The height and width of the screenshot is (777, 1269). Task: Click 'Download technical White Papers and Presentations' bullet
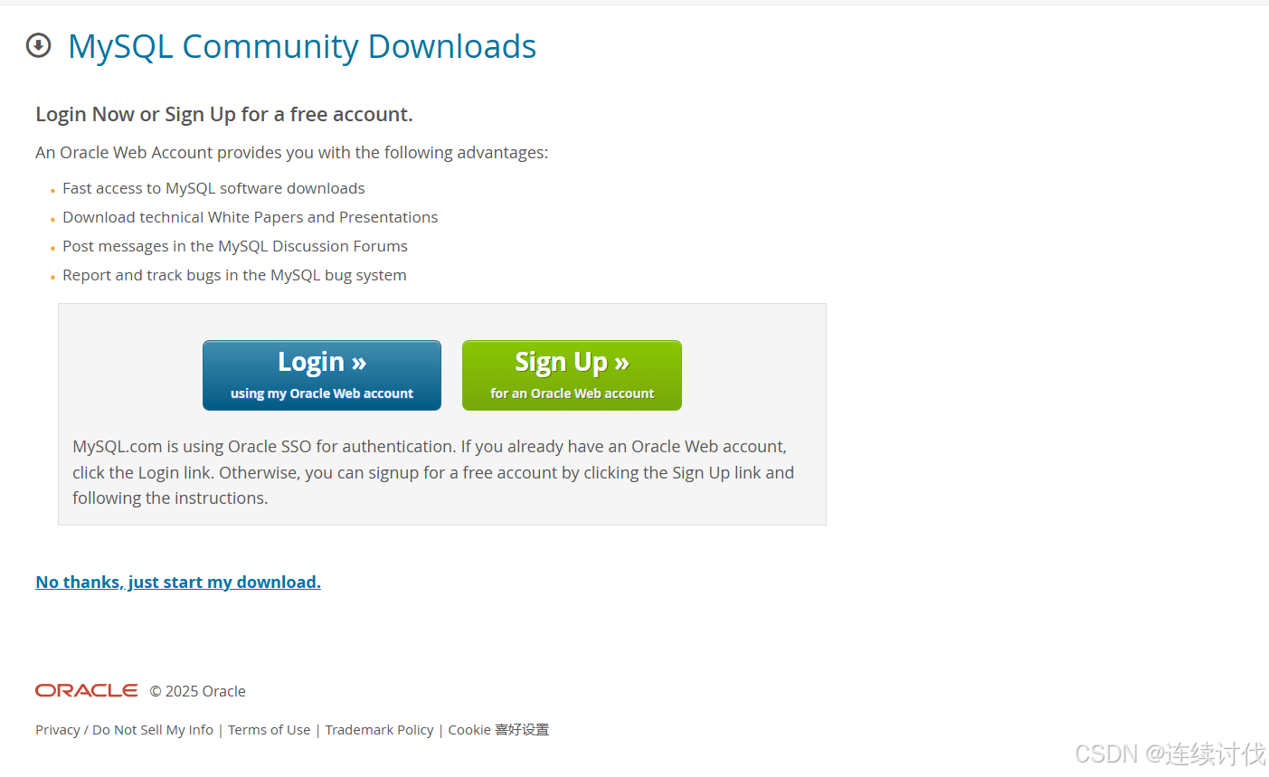click(251, 217)
